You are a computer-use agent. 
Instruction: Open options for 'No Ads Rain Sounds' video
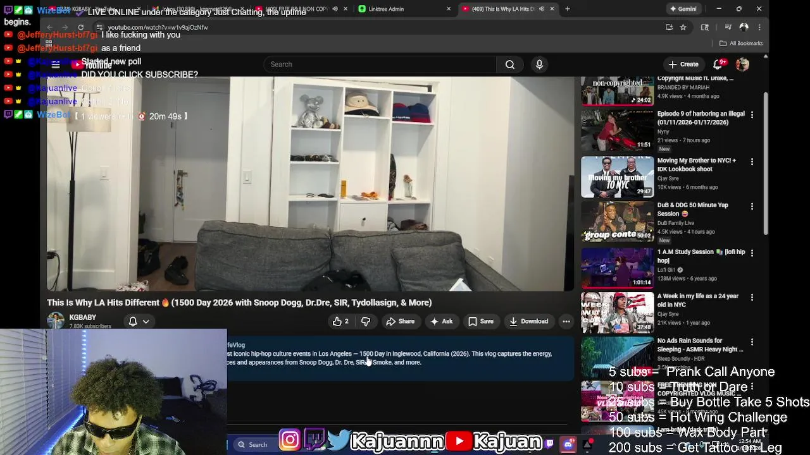tap(752, 342)
